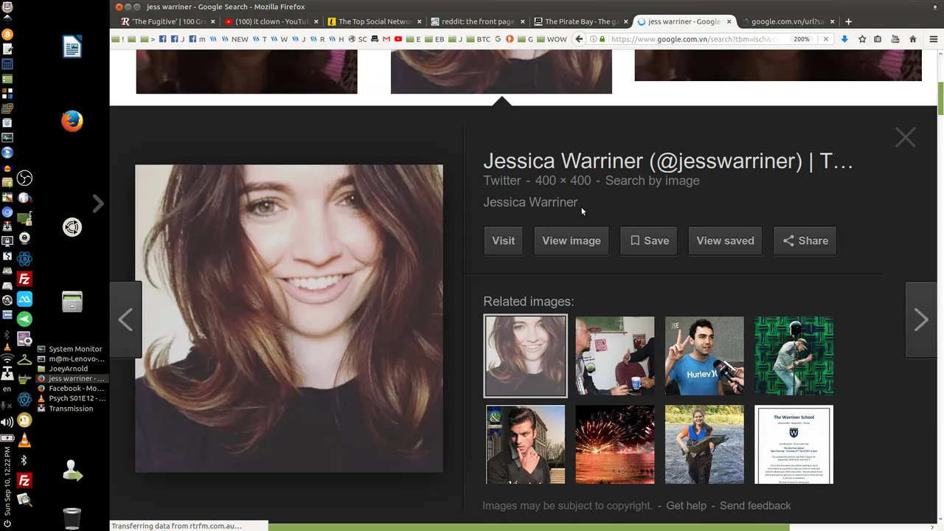This screenshot has width=944, height=531.
Task: Switch to google.com.vn/url tab
Action: pos(787,21)
